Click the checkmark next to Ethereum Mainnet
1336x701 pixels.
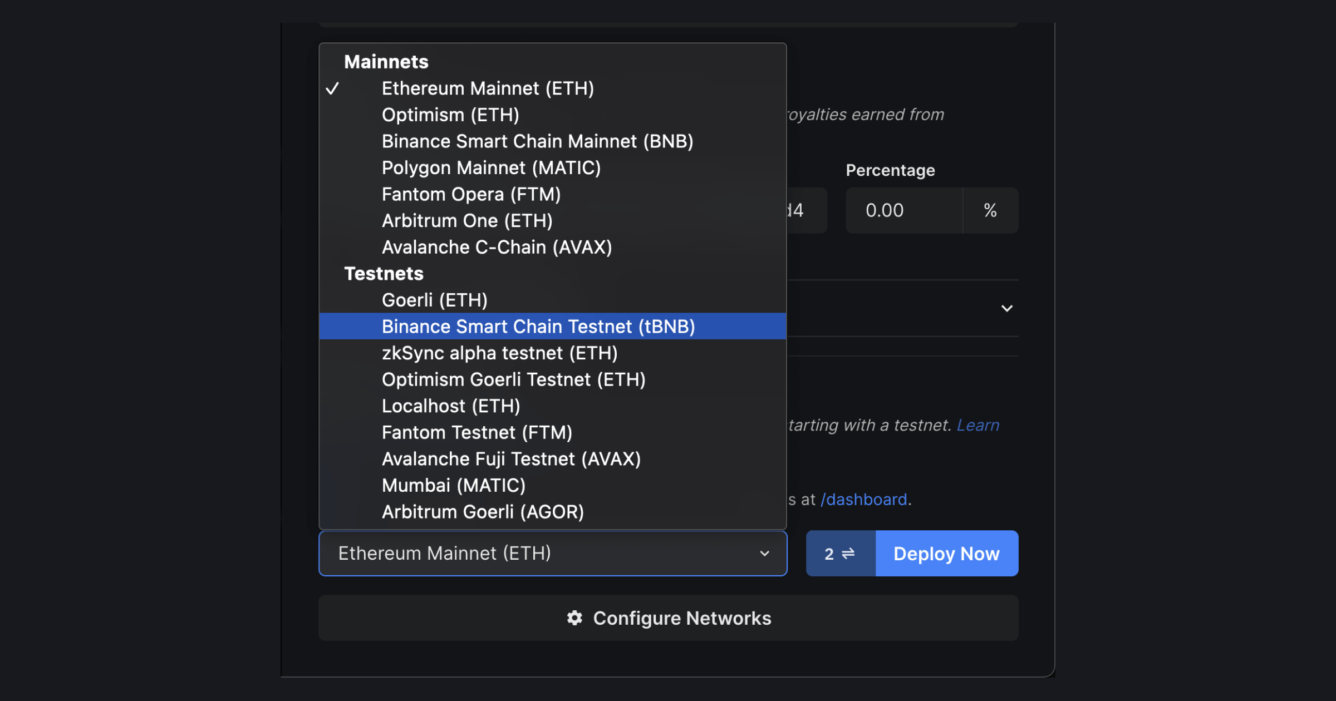tap(333, 88)
